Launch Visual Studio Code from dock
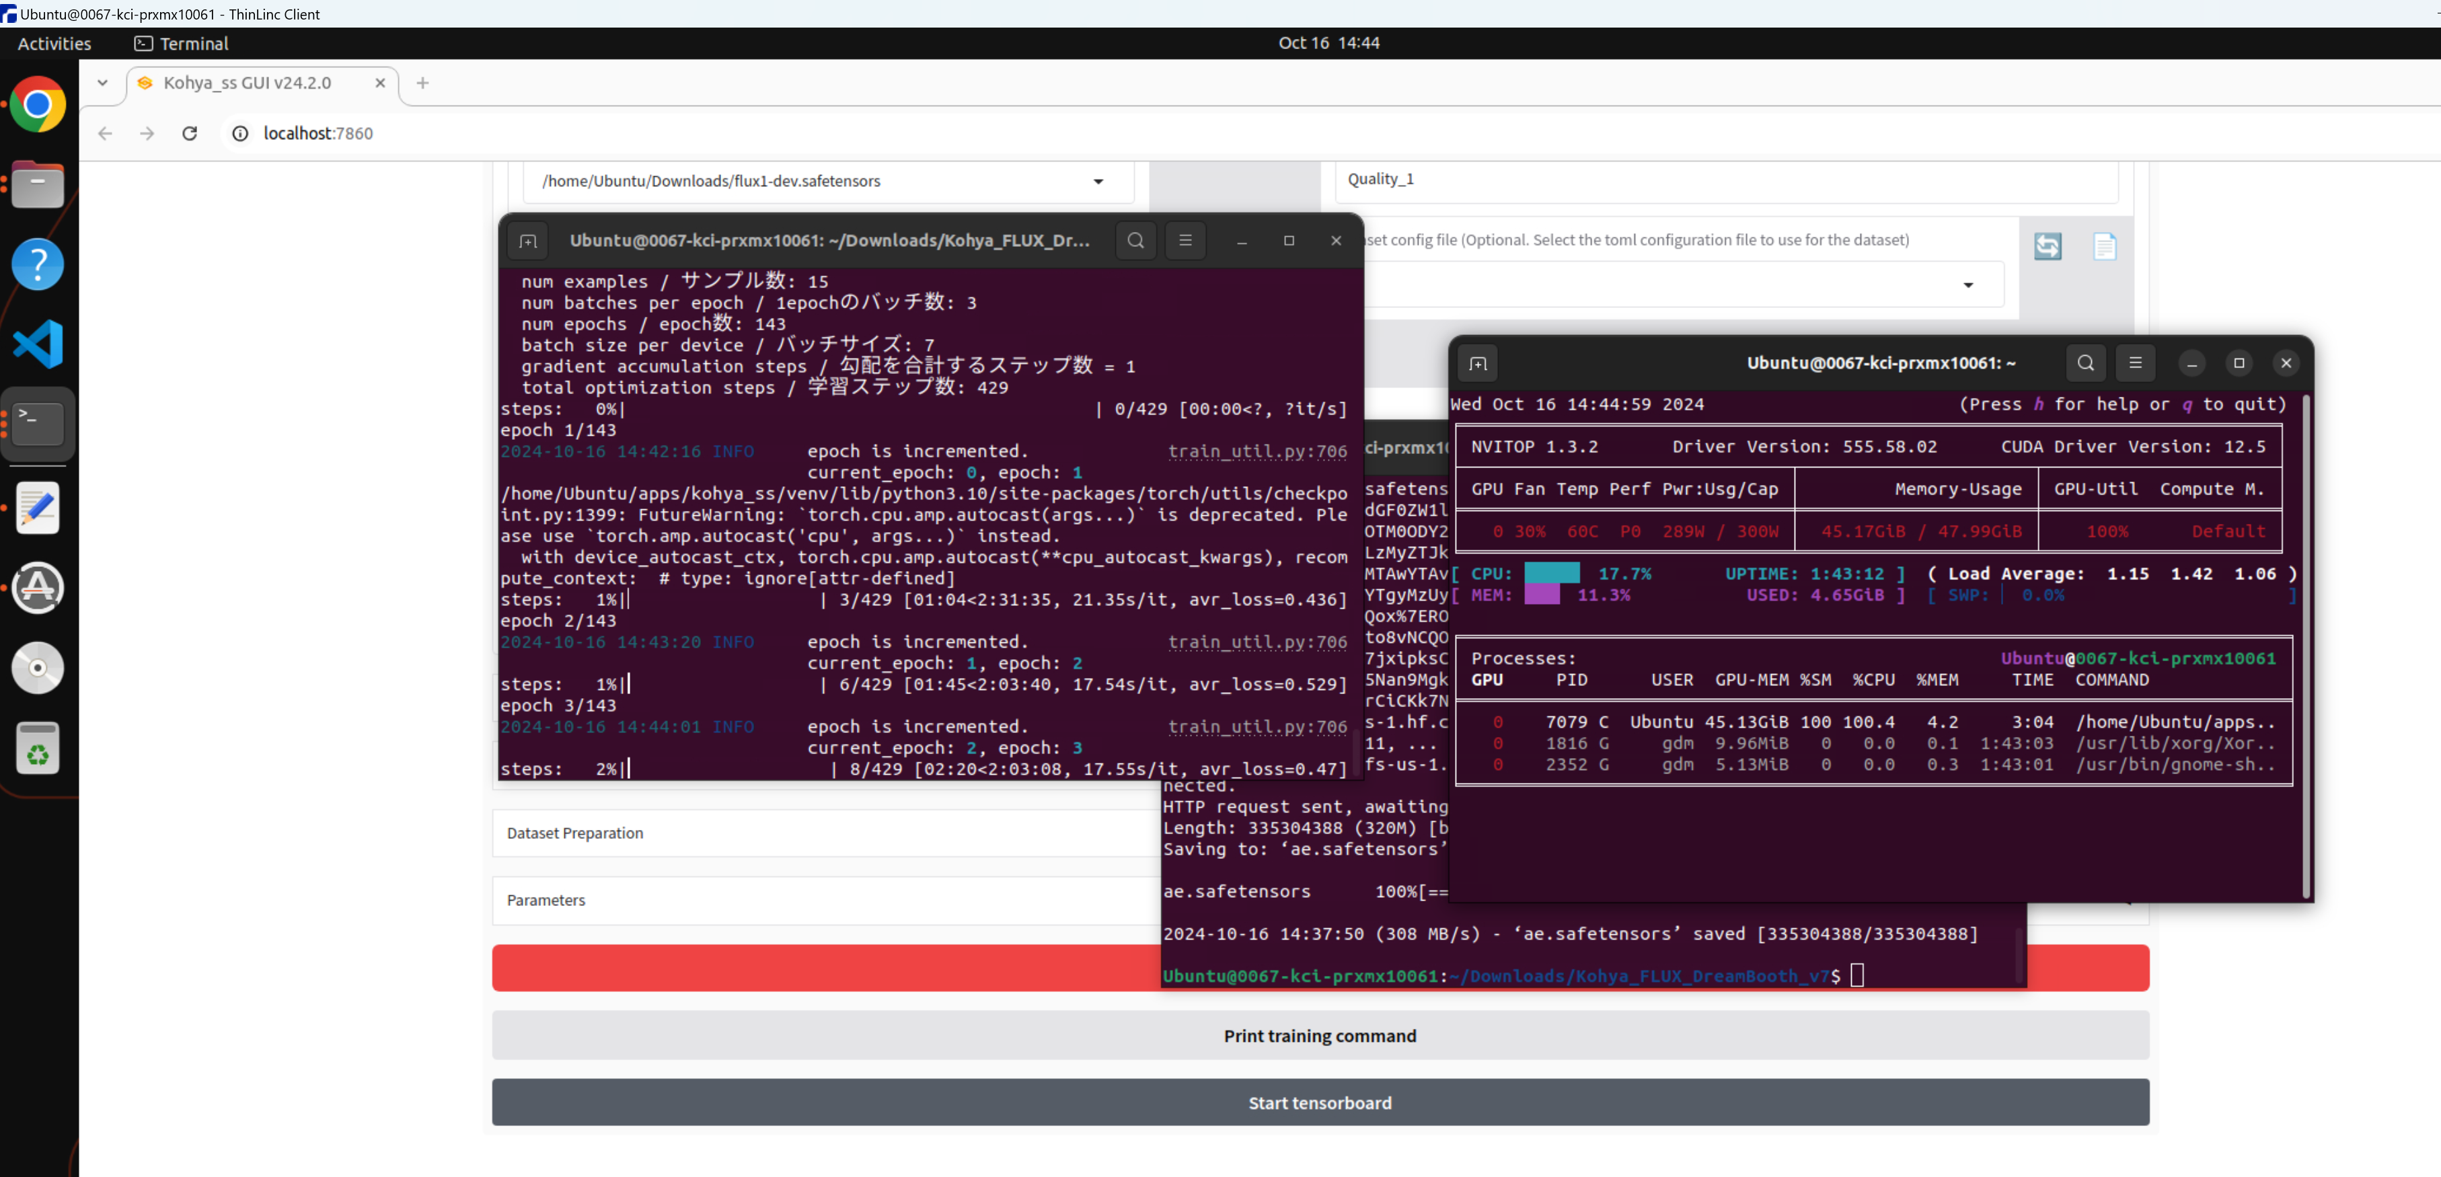2441x1177 pixels. (x=38, y=344)
